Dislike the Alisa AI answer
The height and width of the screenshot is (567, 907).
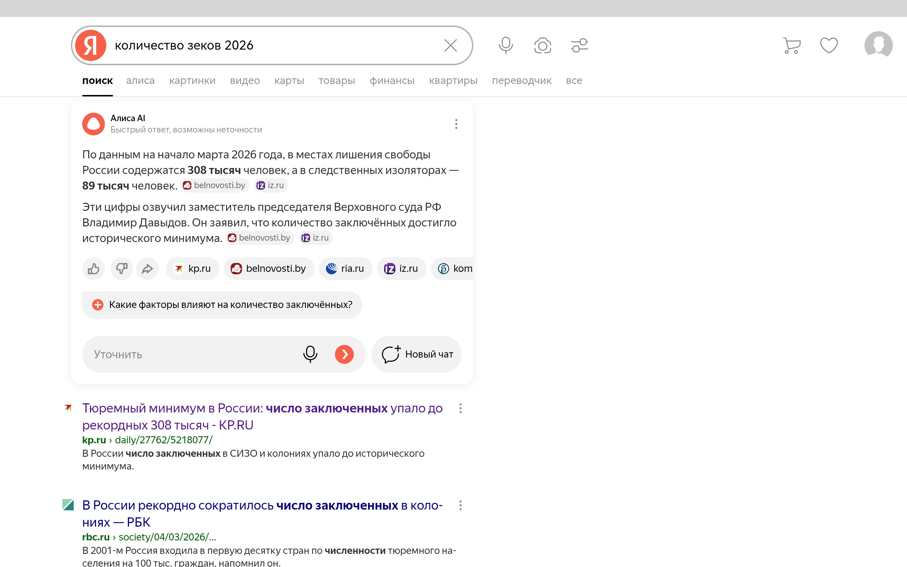(122, 269)
